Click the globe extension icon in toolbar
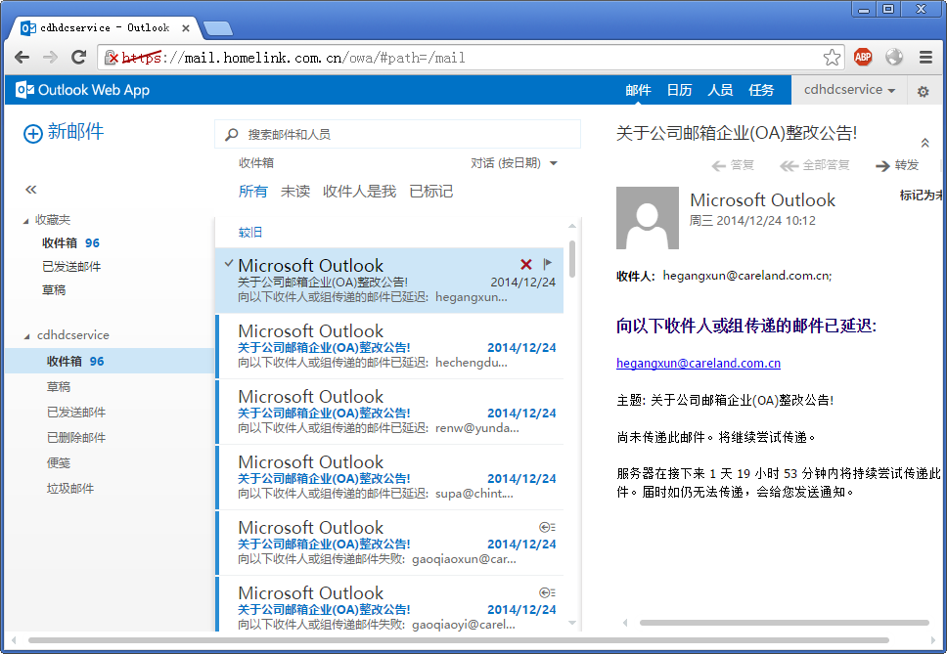This screenshot has width=947, height=654. [894, 57]
